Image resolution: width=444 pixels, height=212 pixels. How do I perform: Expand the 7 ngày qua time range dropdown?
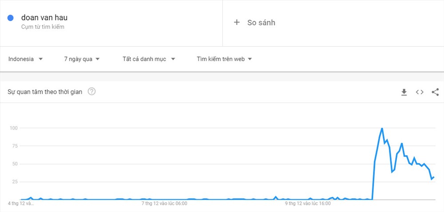[82, 59]
